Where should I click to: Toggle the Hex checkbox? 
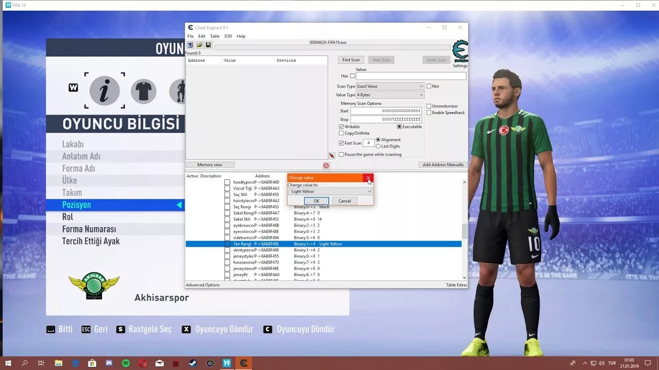(x=353, y=76)
